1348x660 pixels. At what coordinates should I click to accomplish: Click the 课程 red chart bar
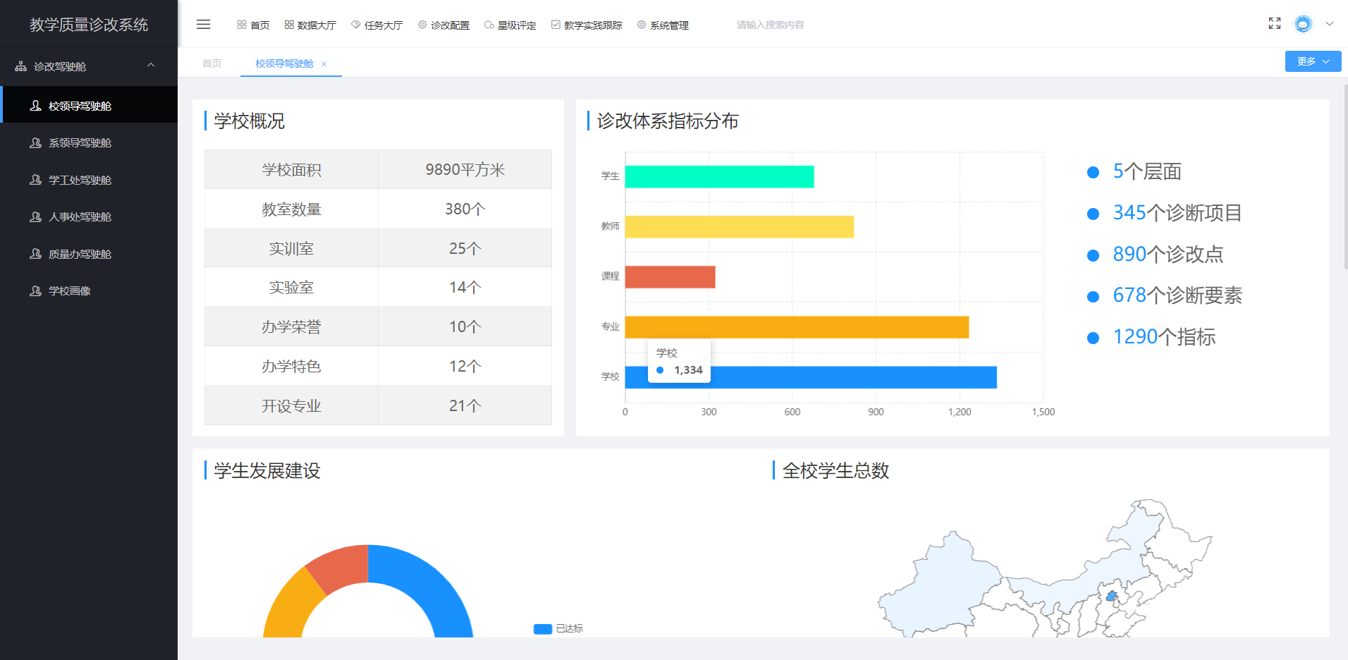coord(670,277)
